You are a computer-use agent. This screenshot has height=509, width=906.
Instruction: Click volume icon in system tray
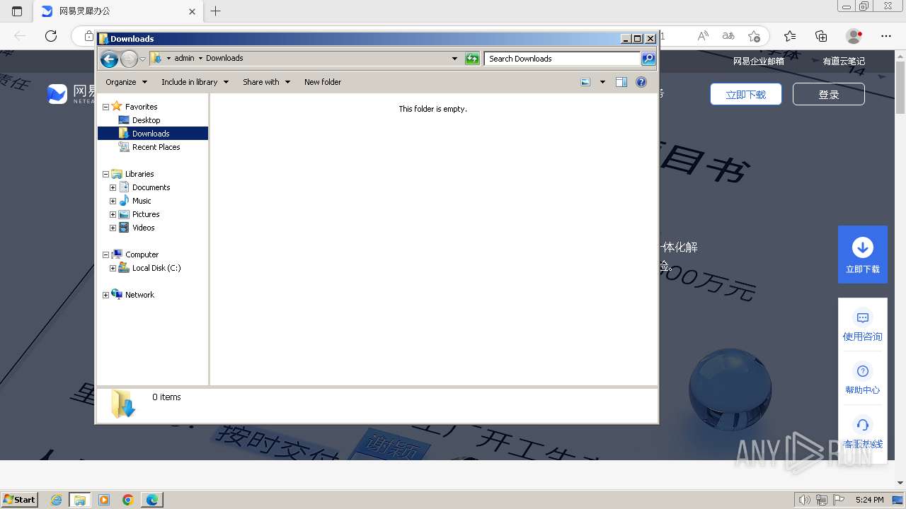805,500
